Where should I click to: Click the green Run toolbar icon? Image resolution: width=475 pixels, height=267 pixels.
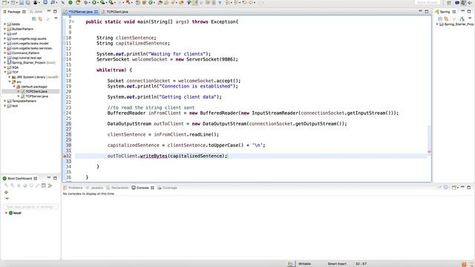(94, 2)
